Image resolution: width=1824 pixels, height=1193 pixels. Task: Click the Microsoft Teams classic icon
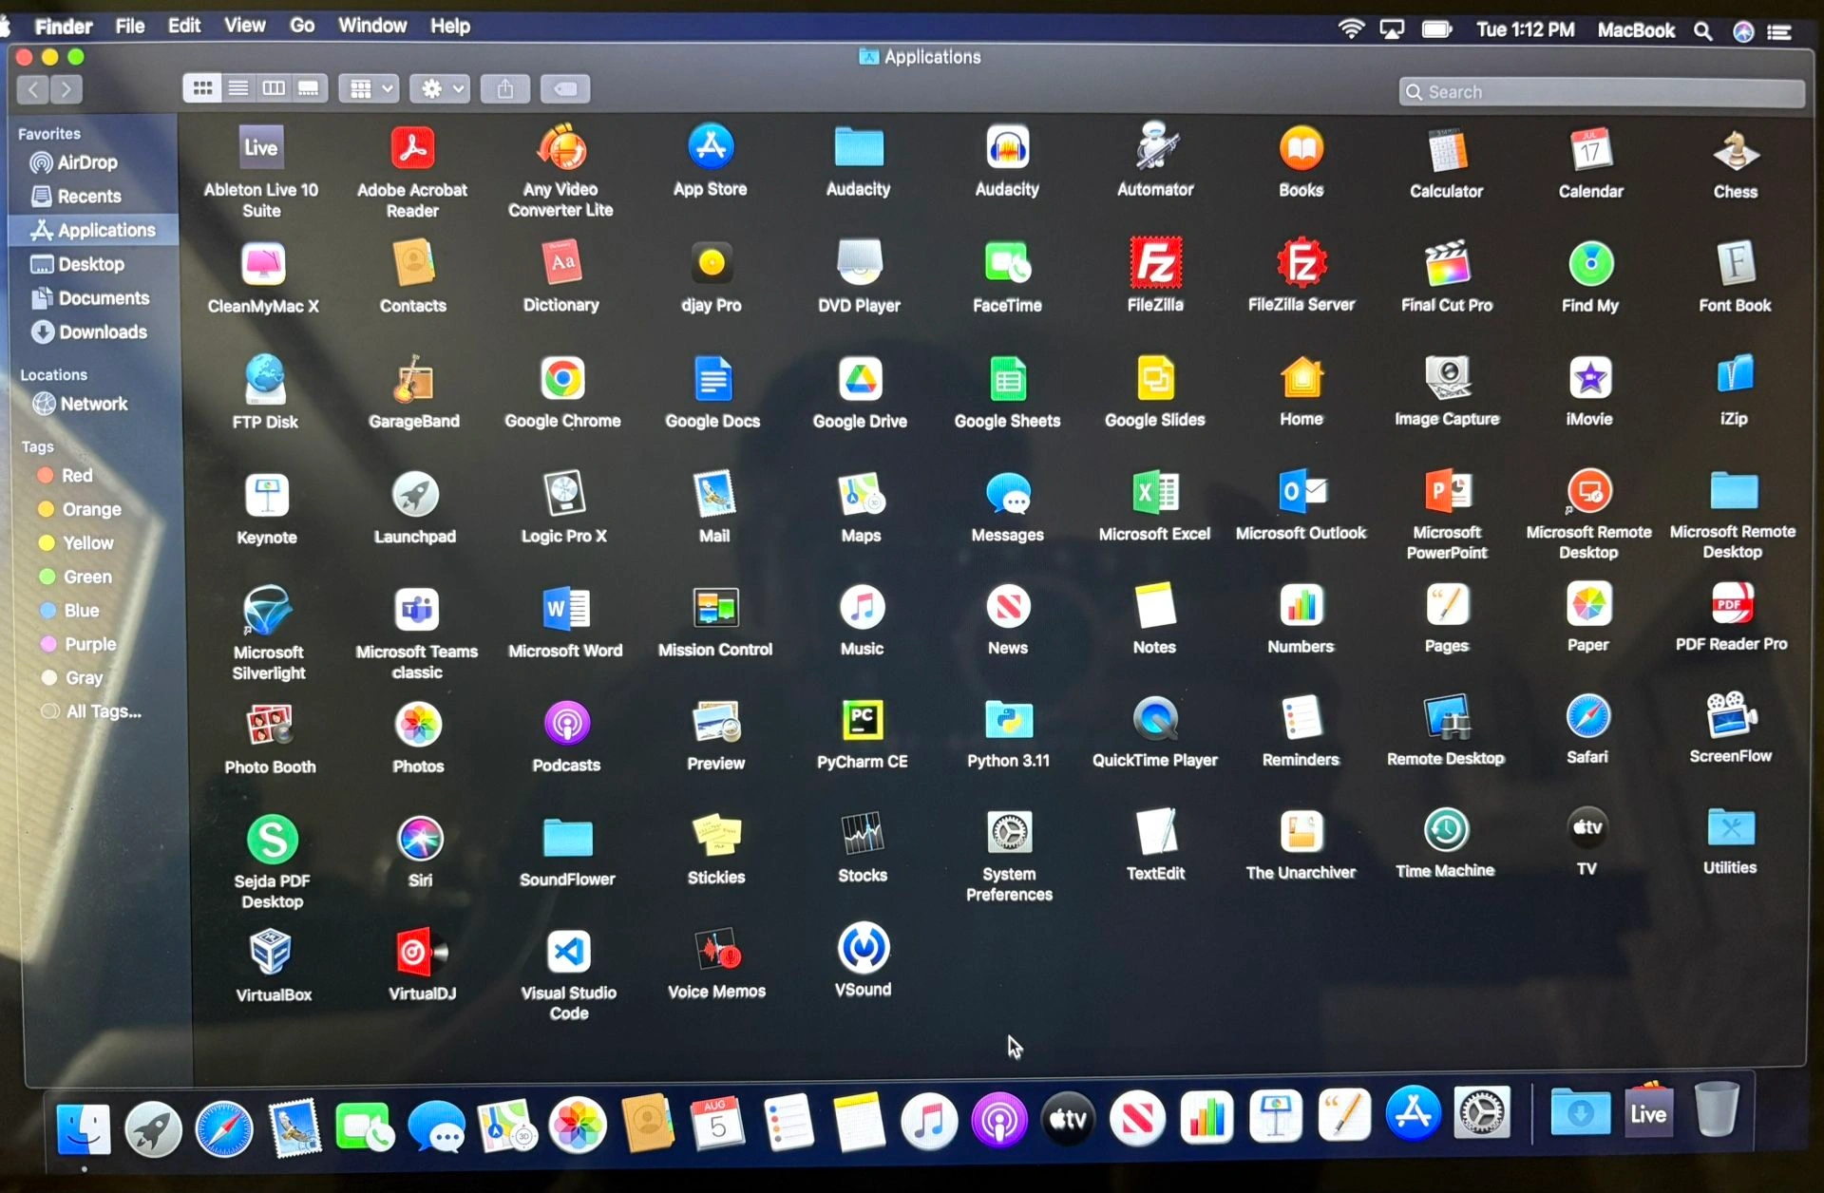pos(416,609)
